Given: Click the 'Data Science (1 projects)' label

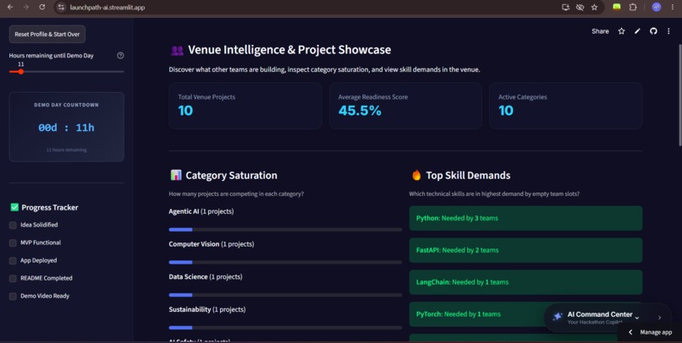Looking at the screenshot, I should (206, 276).
